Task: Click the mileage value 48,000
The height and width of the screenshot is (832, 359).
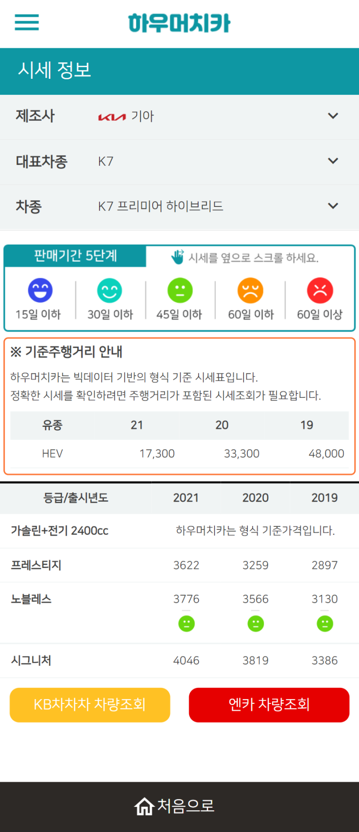Action: [327, 454]
